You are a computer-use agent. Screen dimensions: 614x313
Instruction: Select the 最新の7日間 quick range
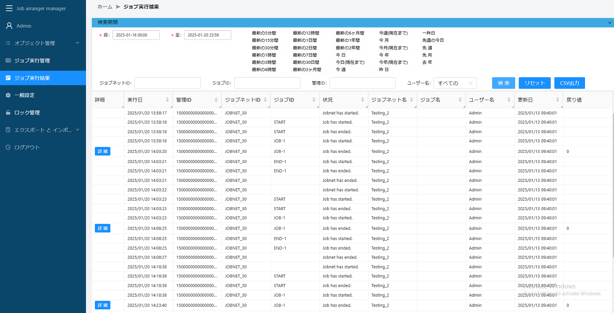point(305,55)
